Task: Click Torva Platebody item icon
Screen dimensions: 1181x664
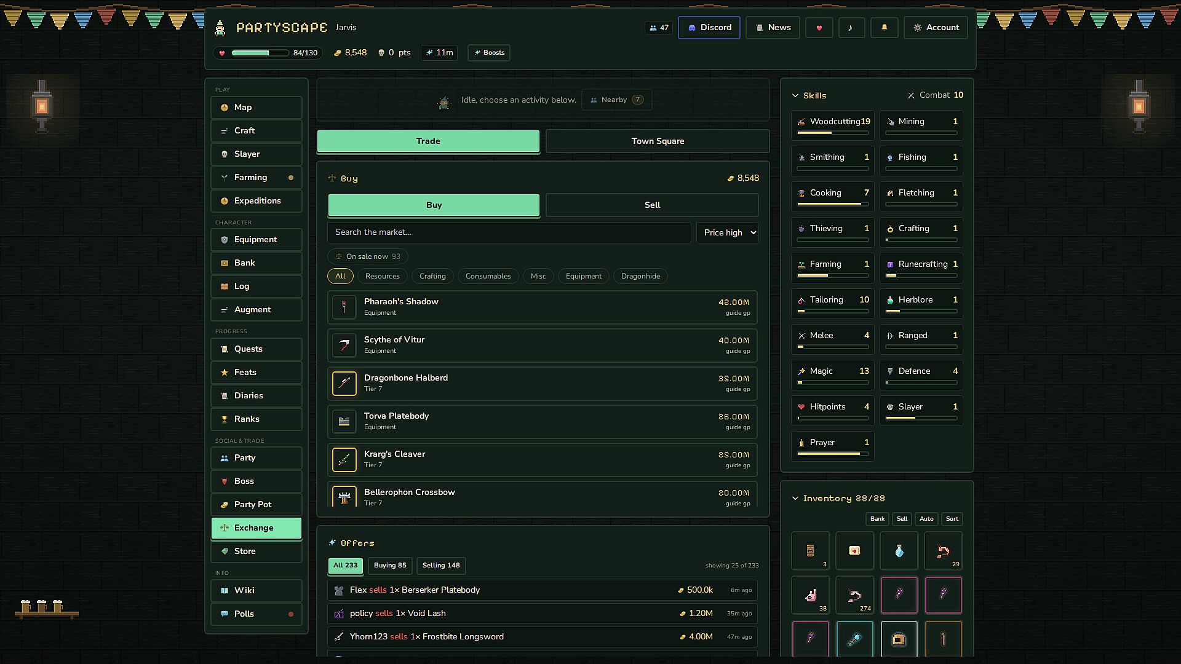Action: pos(344,421)
